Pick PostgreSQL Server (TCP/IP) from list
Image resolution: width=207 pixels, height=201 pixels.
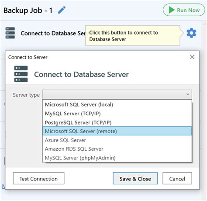tap(117, 122)
